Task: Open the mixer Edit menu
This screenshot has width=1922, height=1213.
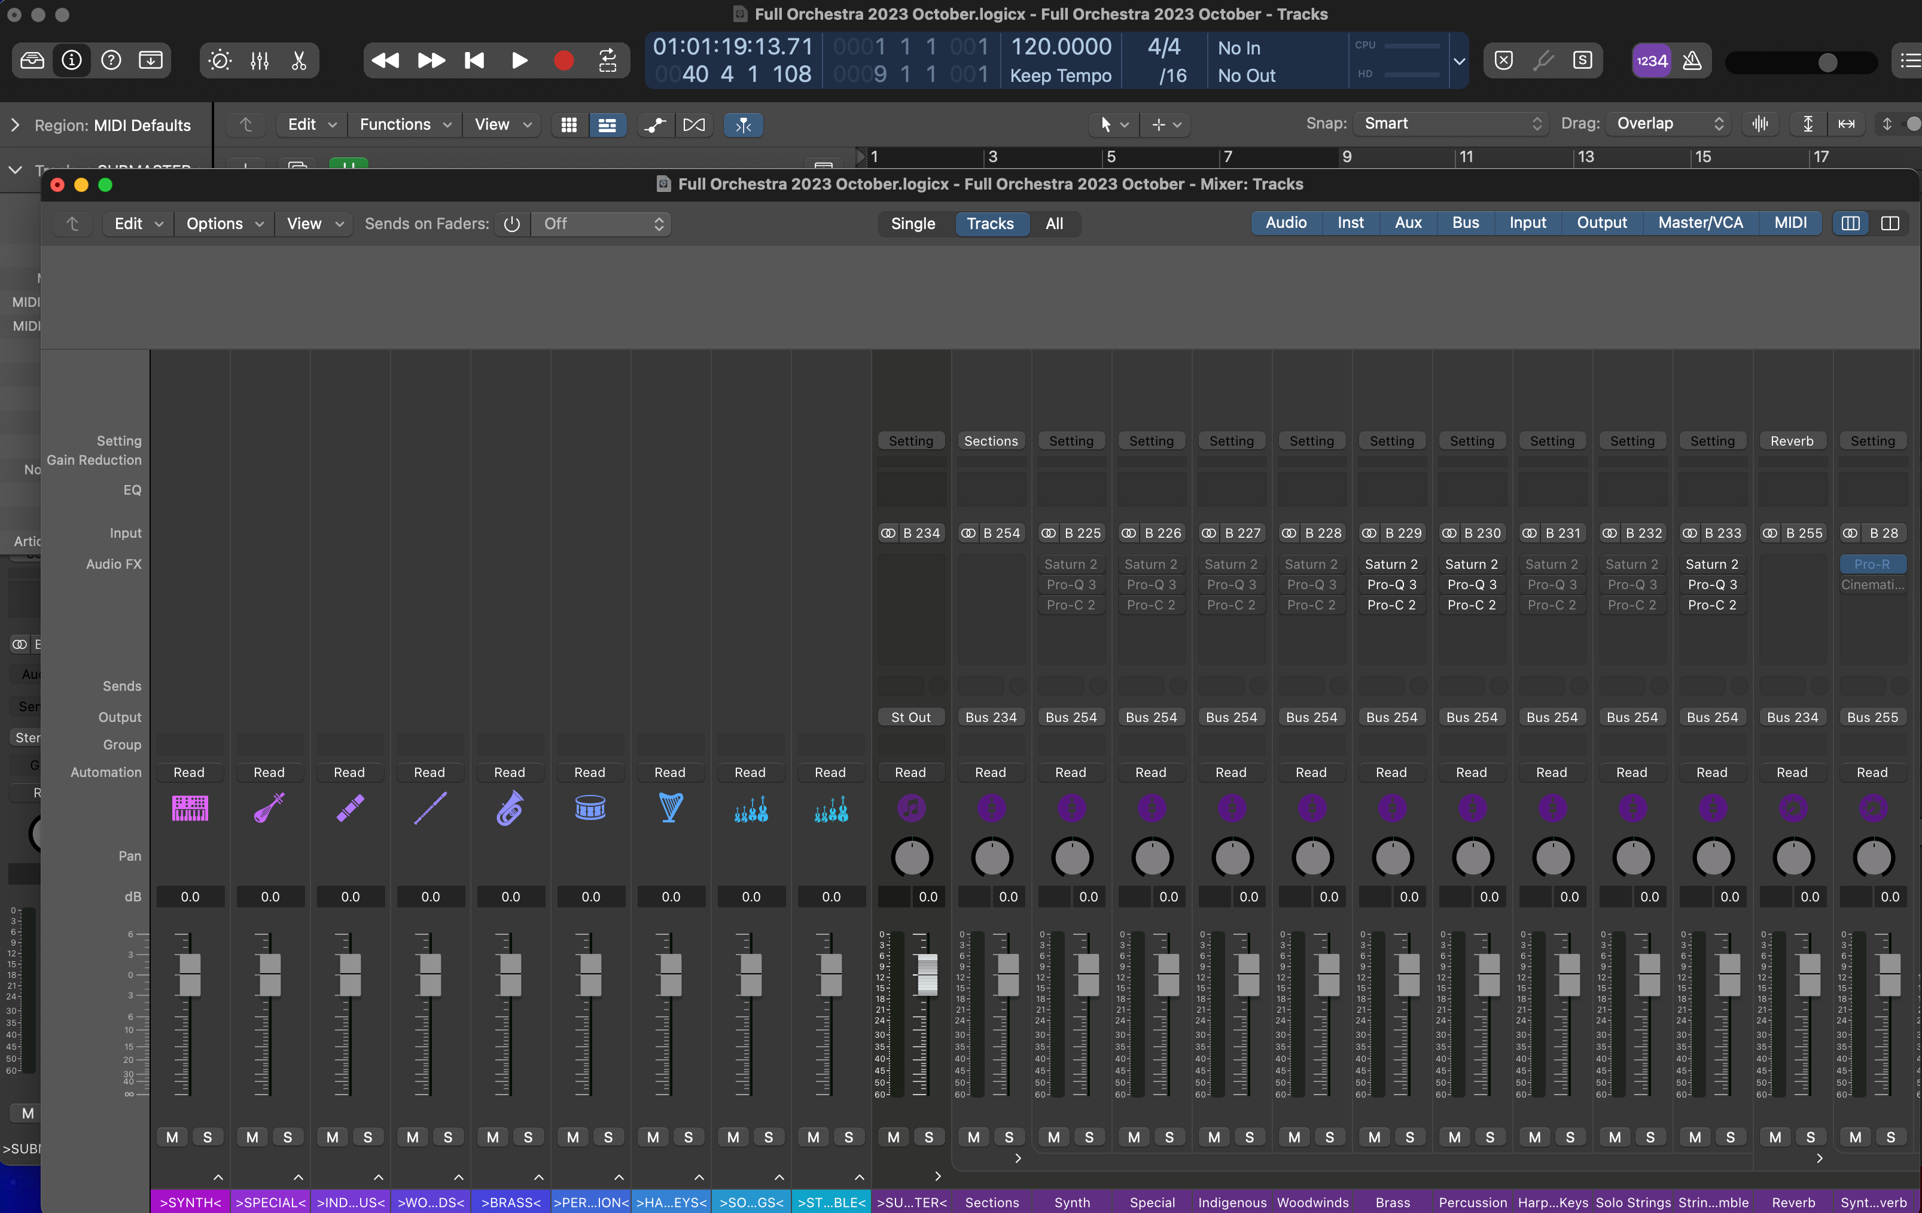Action: (138, 224)
